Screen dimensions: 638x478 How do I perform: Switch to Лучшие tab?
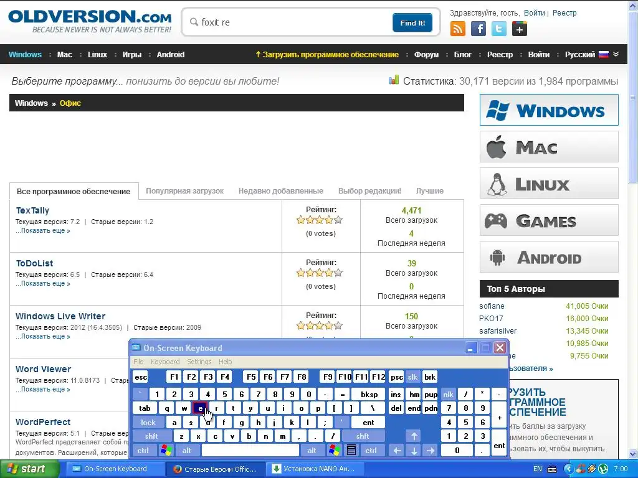pyautogui.click(x=430, y=191)
